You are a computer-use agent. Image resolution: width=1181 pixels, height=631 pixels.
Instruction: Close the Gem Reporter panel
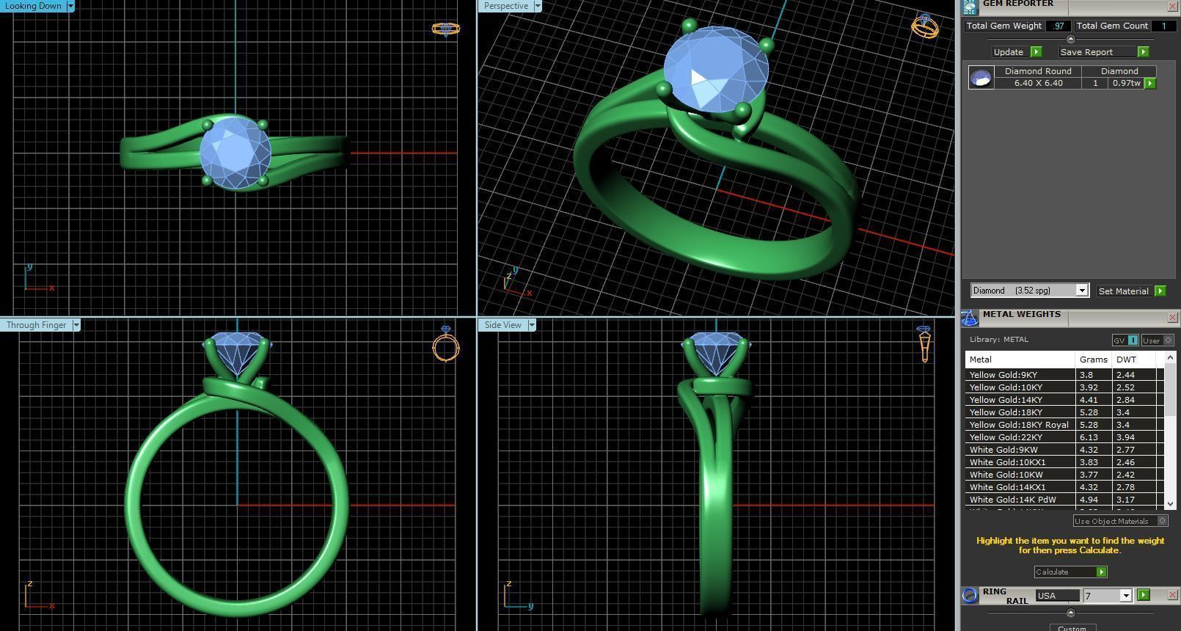(x=1172, y=7)
